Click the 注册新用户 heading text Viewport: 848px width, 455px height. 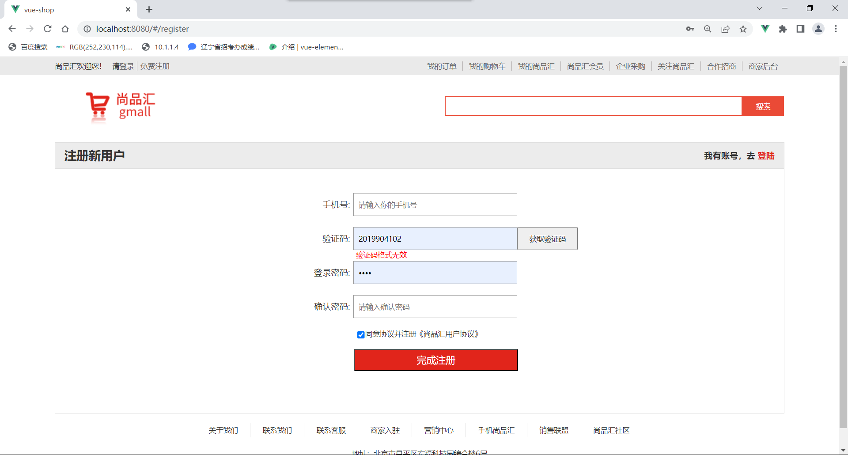95,155
